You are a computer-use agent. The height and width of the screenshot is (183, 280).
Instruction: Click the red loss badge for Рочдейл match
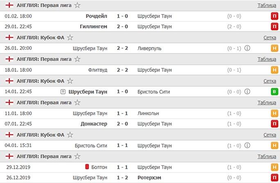click(274, 16)
